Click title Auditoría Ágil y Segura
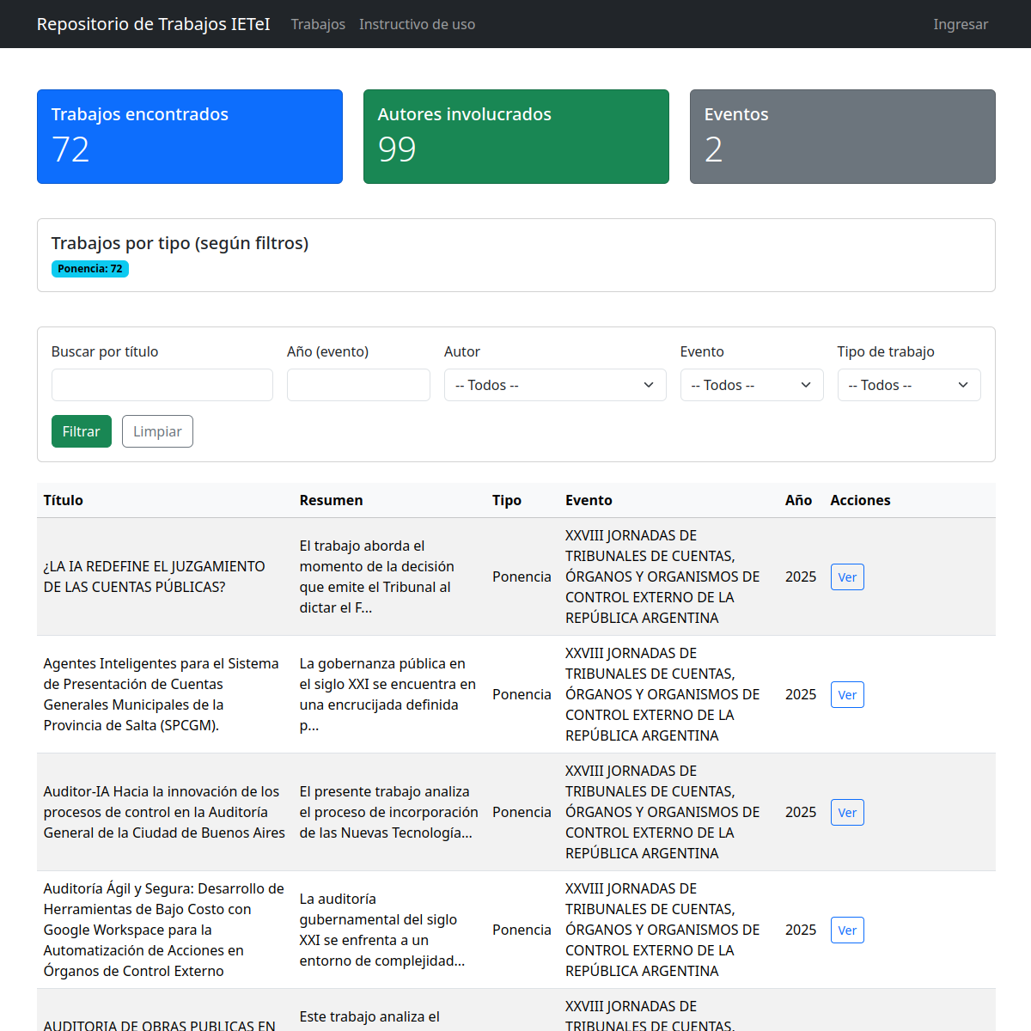The width and height of the screenshot is (1031, 1031). click(x=164, y=930)
